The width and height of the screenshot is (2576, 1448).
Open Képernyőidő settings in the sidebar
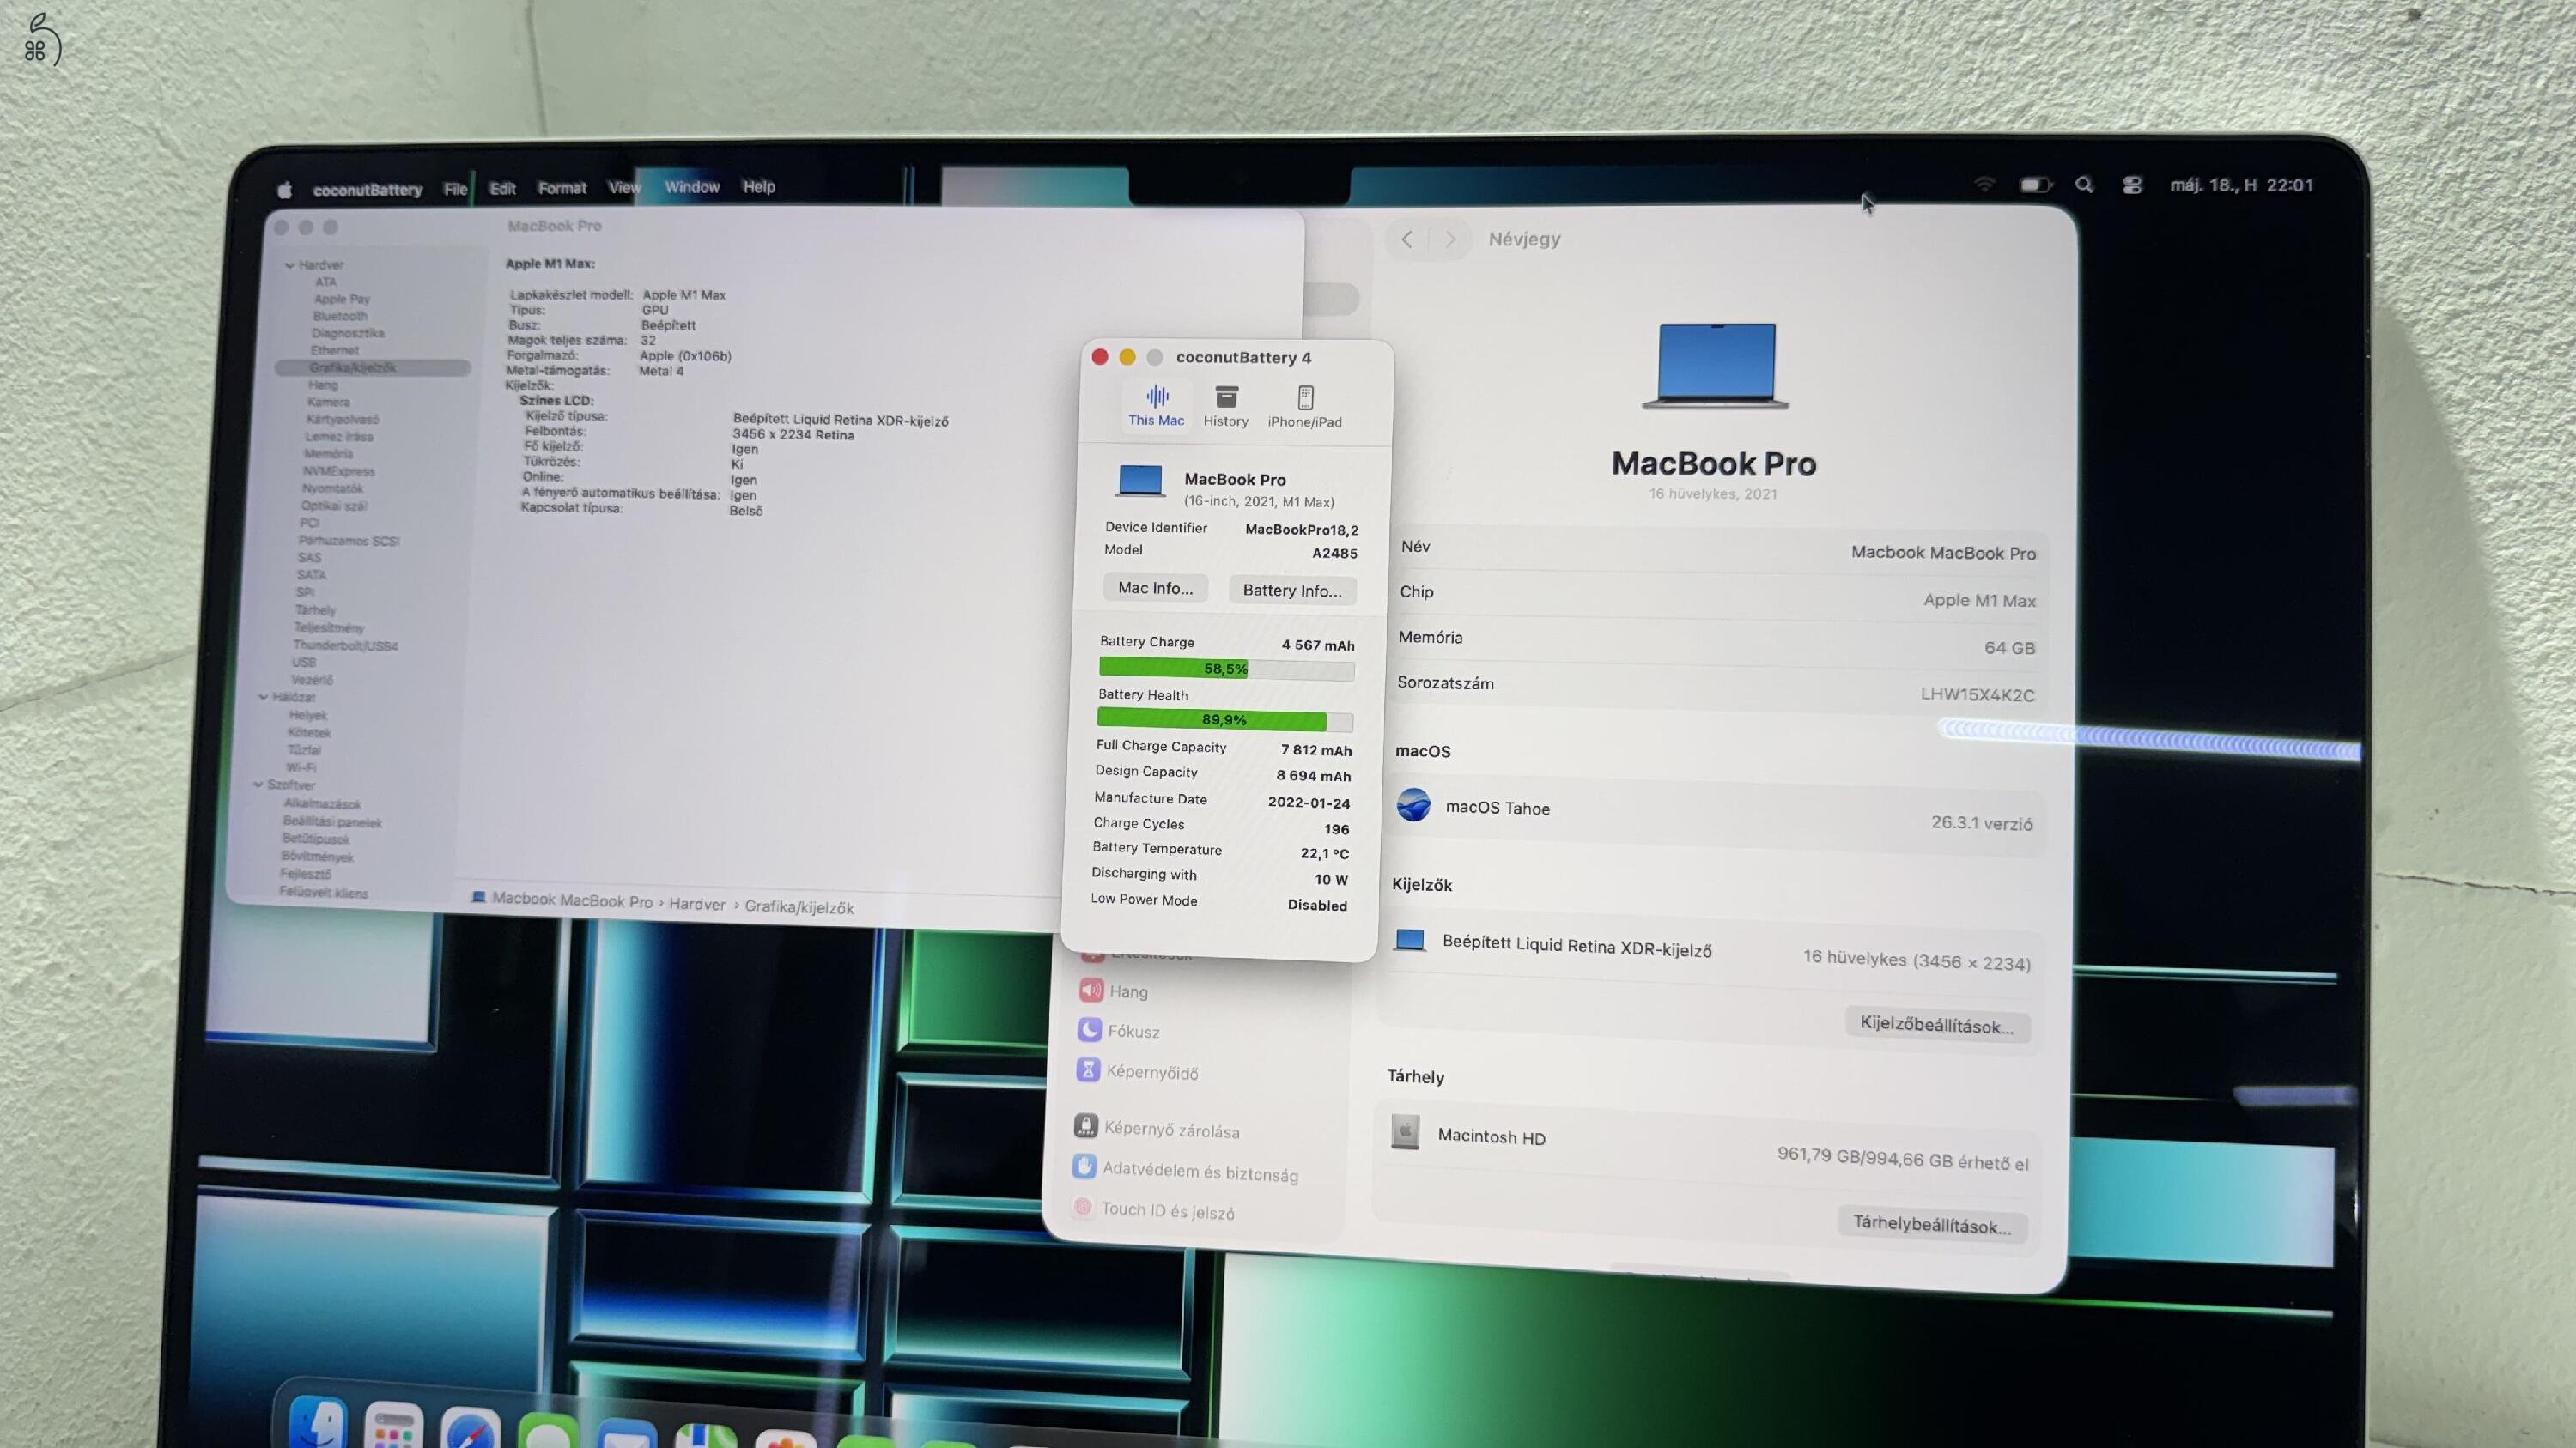click(1136, 1070)
